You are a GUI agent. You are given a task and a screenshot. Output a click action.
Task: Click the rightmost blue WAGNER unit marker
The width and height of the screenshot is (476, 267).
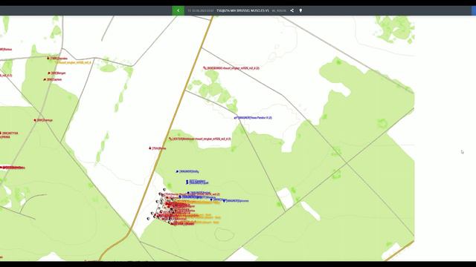(x=225, y=200)
